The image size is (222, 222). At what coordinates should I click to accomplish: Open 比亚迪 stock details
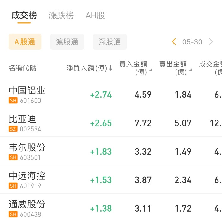coord(22,119)
